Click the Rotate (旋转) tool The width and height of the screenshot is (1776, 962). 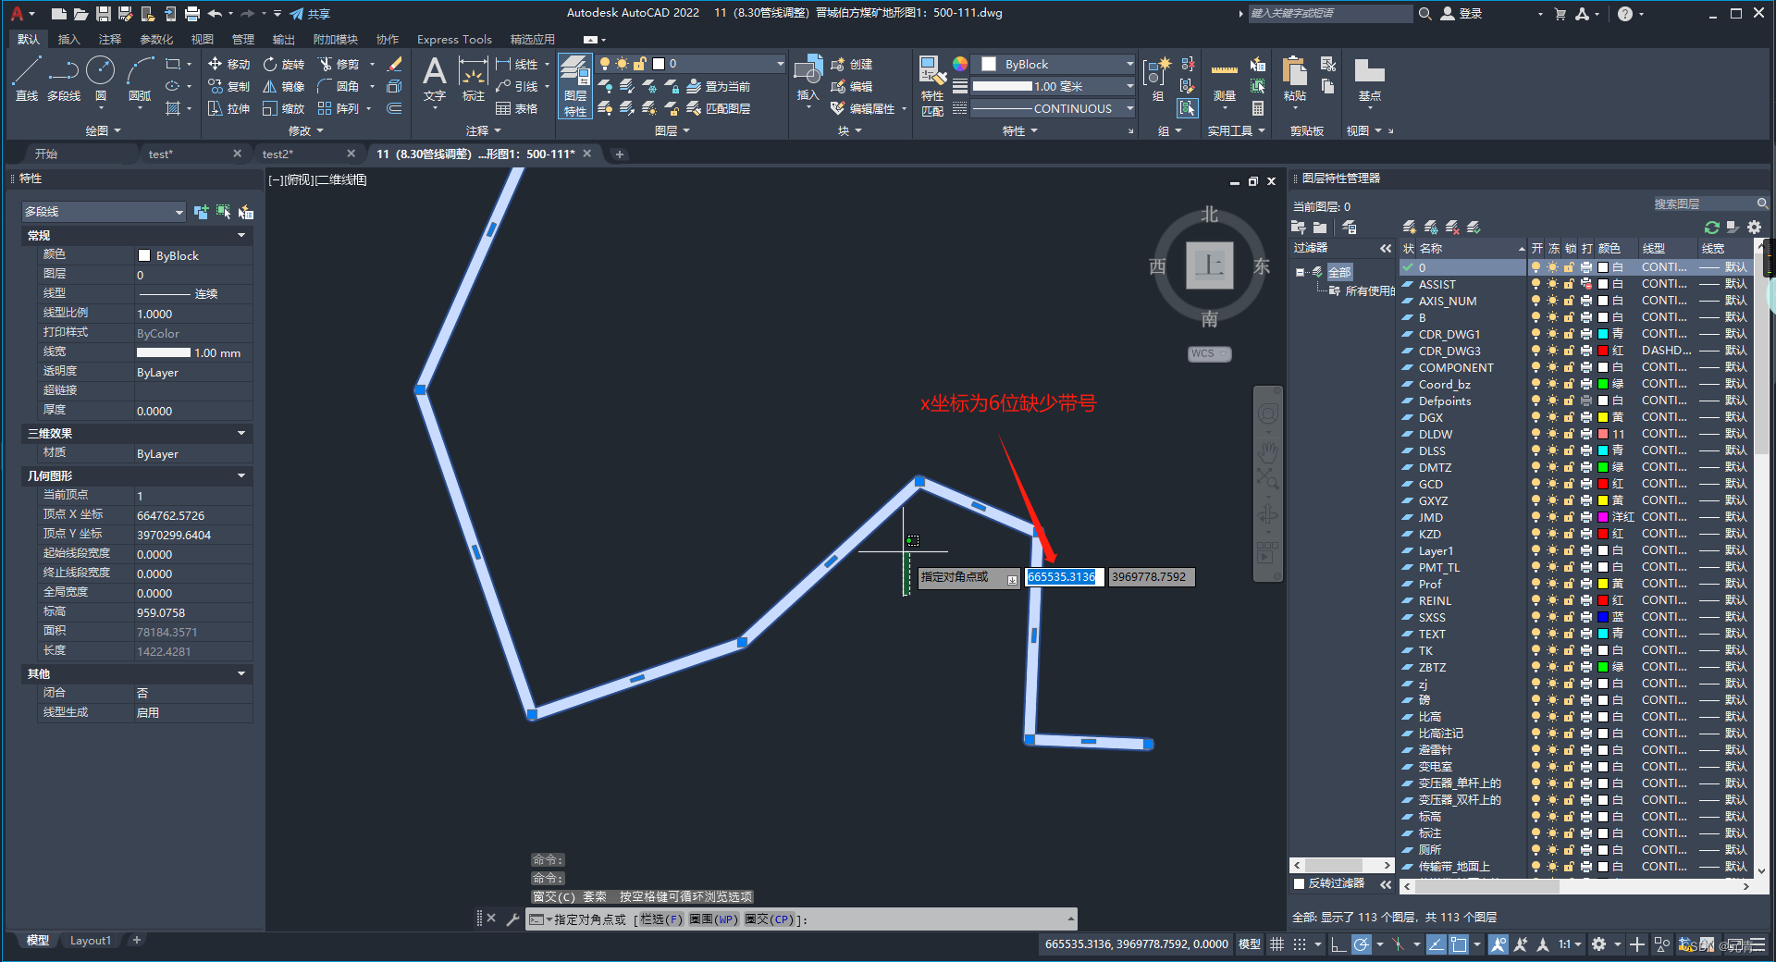coord(283,64)
